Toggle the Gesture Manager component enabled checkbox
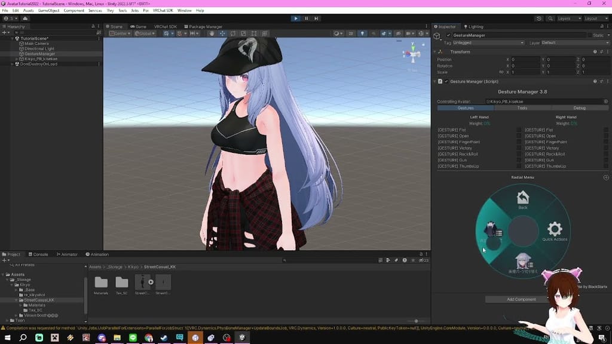612x344 pixels. 446,81
